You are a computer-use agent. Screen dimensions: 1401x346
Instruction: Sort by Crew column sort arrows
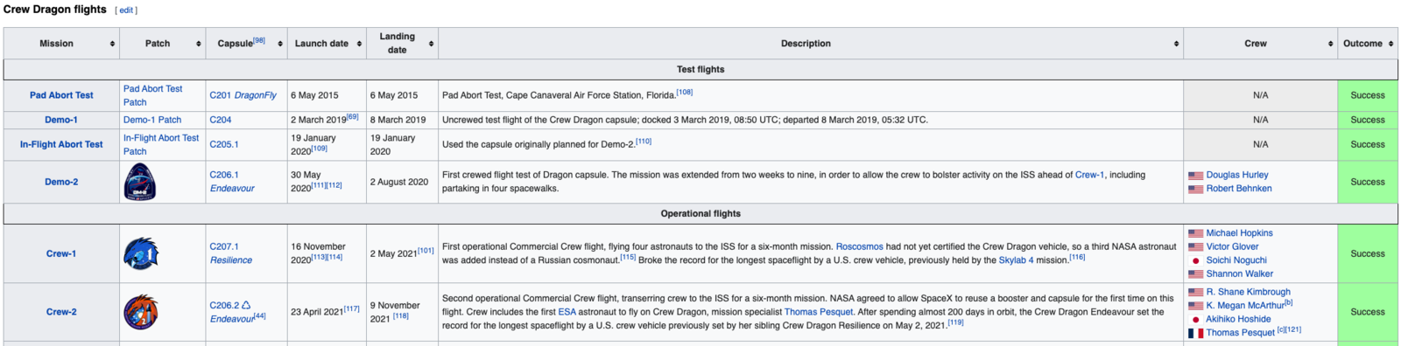click(x=1330, y=44)
